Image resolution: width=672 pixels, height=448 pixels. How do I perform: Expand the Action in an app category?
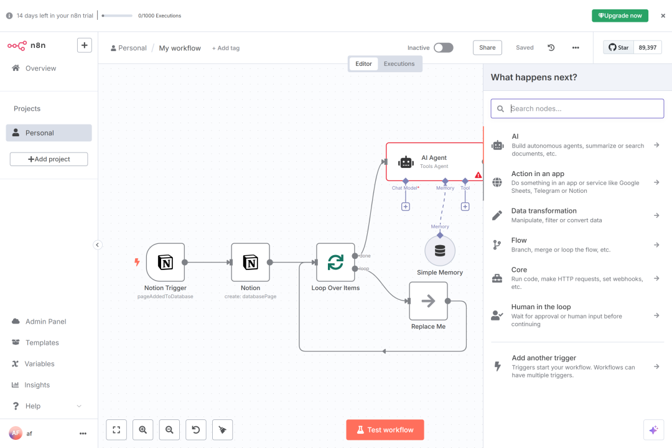tap(577, 182)
